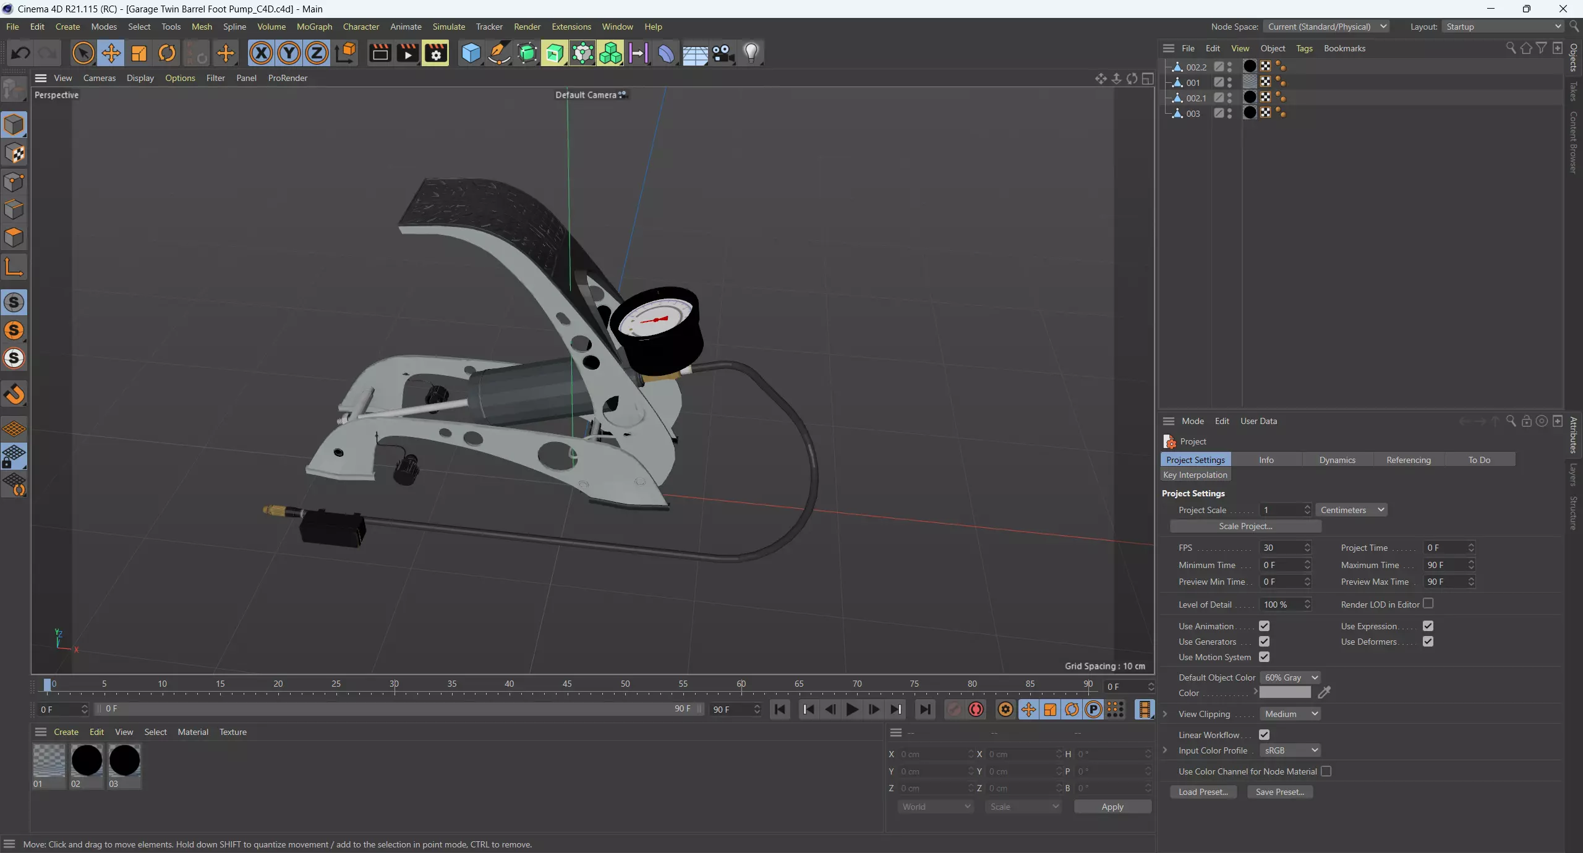This screenshot has width=1583, height=853.
Task: Open the Spline Pen tool
Action: coord(499,53)
